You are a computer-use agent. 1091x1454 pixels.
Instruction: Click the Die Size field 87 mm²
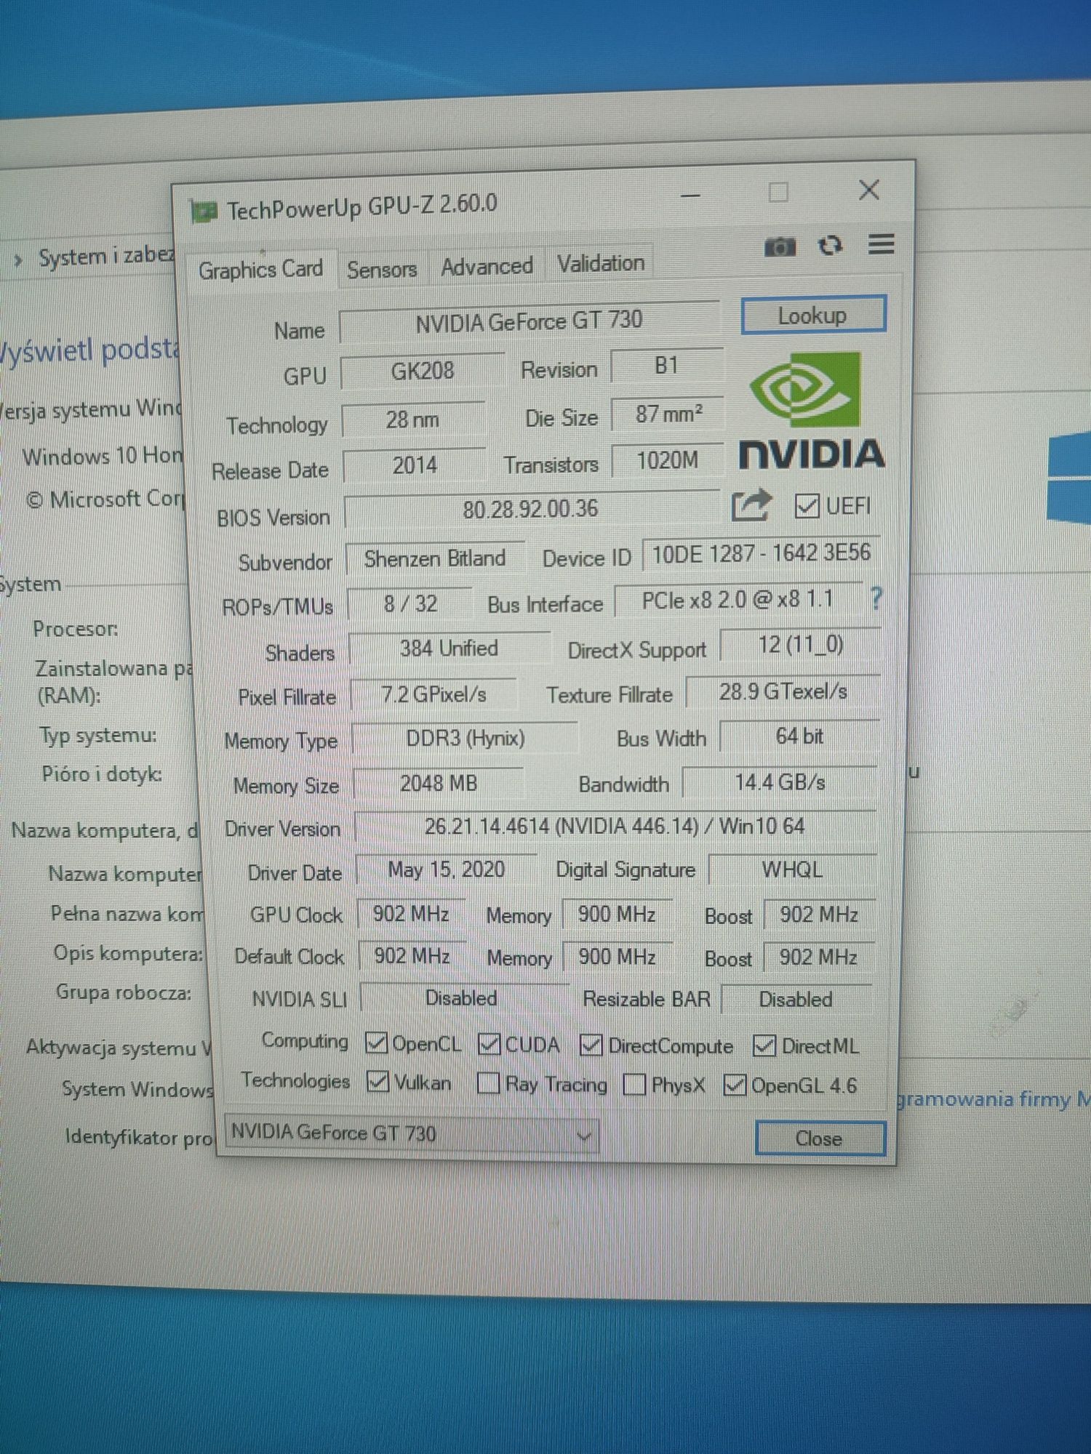click(x=668, y=414)
